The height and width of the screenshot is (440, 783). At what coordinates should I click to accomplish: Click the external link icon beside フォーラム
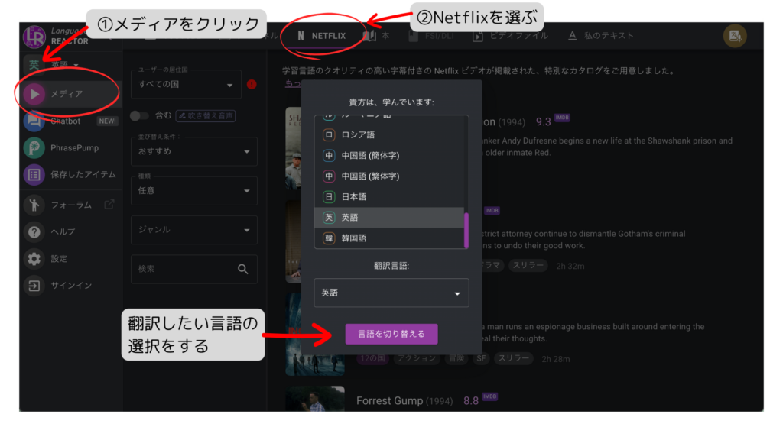click(x=109, y=205)
